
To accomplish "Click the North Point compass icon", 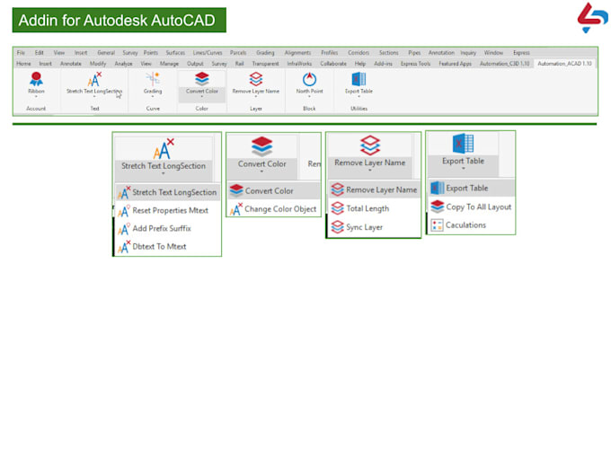I will click(x=309, y=79).
